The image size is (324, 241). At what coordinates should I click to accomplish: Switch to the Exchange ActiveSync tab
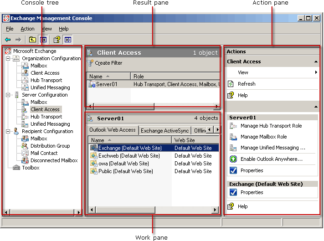165,131
